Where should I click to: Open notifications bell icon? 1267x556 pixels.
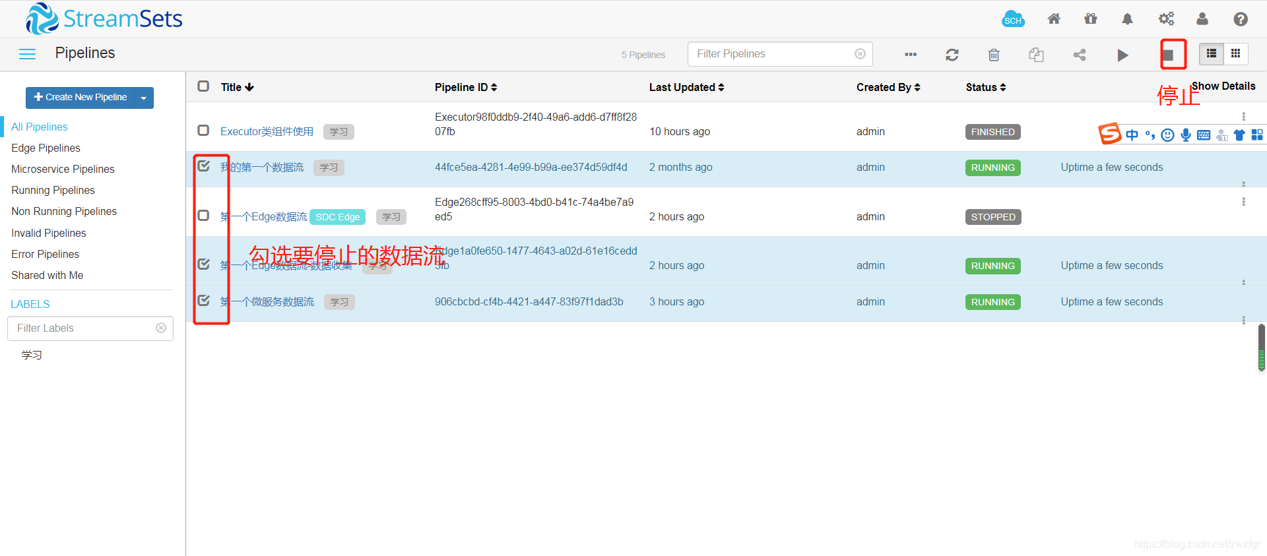1128,19
